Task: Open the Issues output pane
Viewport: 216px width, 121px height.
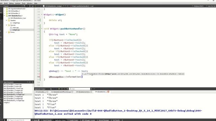Action: [36, 120]
